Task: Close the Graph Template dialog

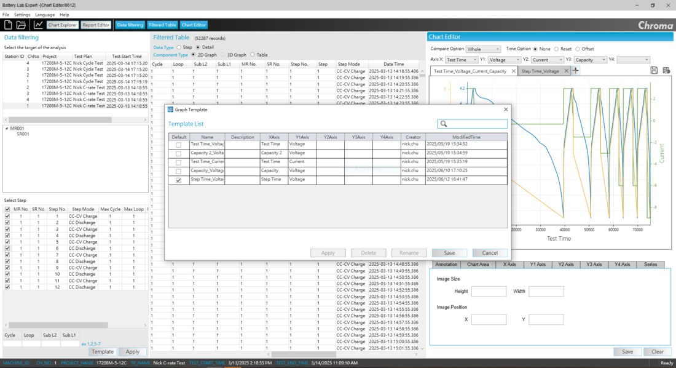Action: tap(506, 110)
